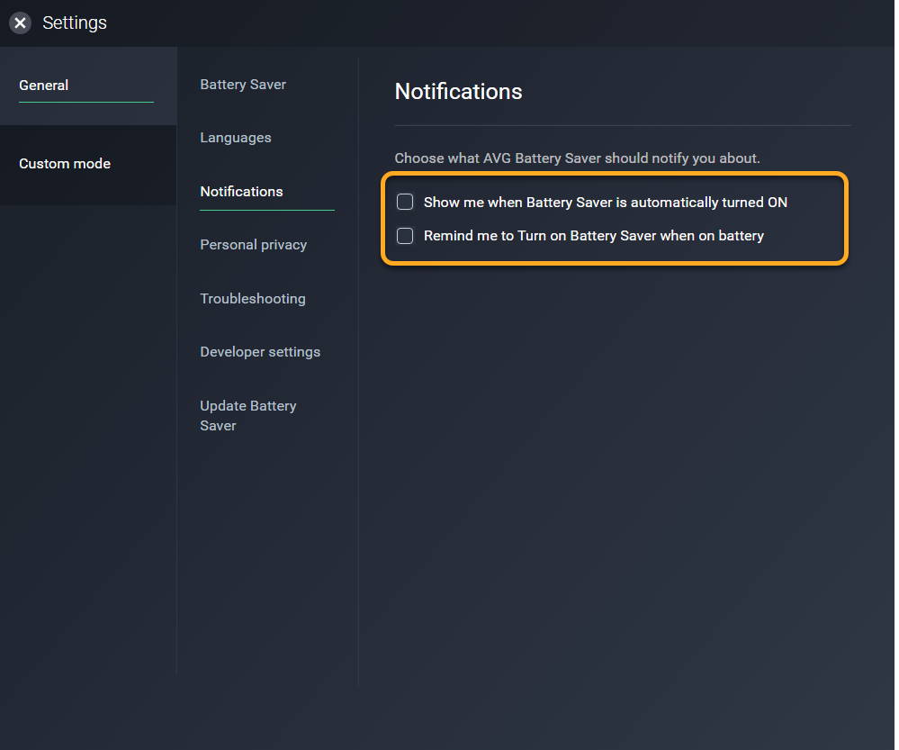Enable 'Show me when Battery Saver' checkbox
Image resolution: width=899 pixels, height=750 pixels.
(405, 203)
